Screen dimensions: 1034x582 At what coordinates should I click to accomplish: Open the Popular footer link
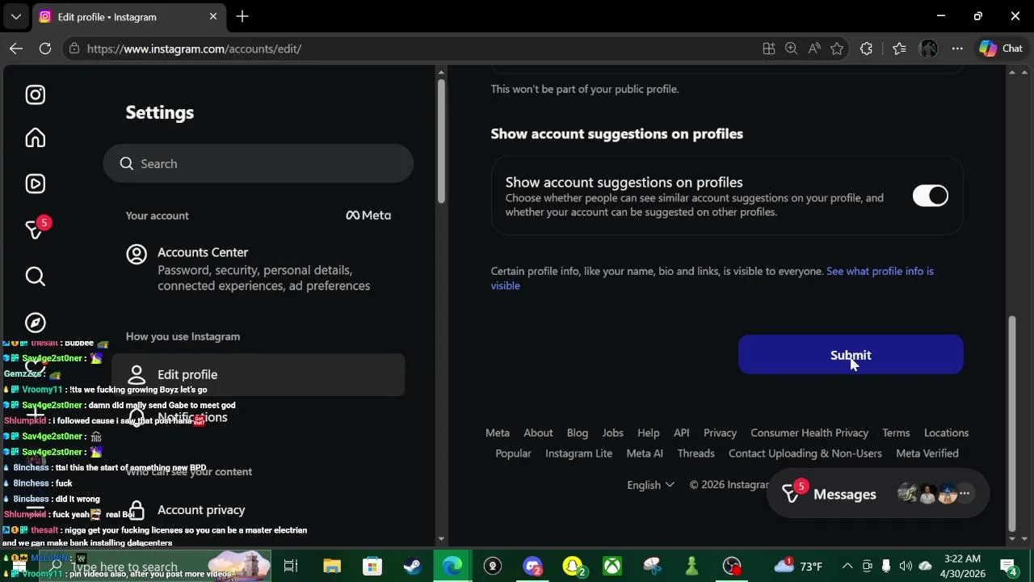point(513,453)
